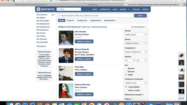Open Тёма Иодо's profile photo

point(66,73)
